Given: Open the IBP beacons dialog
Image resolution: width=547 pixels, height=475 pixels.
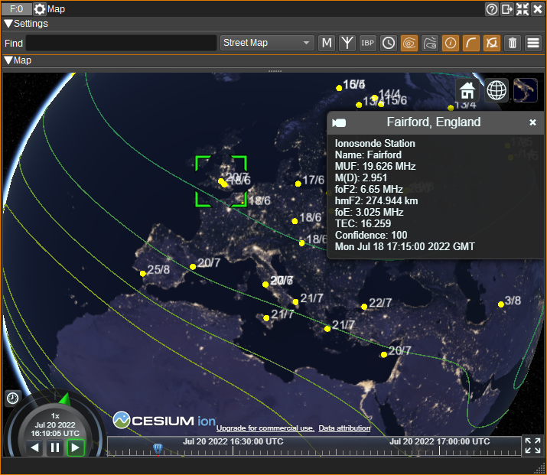Looking at the screenshot, I should tap(368, 43).
